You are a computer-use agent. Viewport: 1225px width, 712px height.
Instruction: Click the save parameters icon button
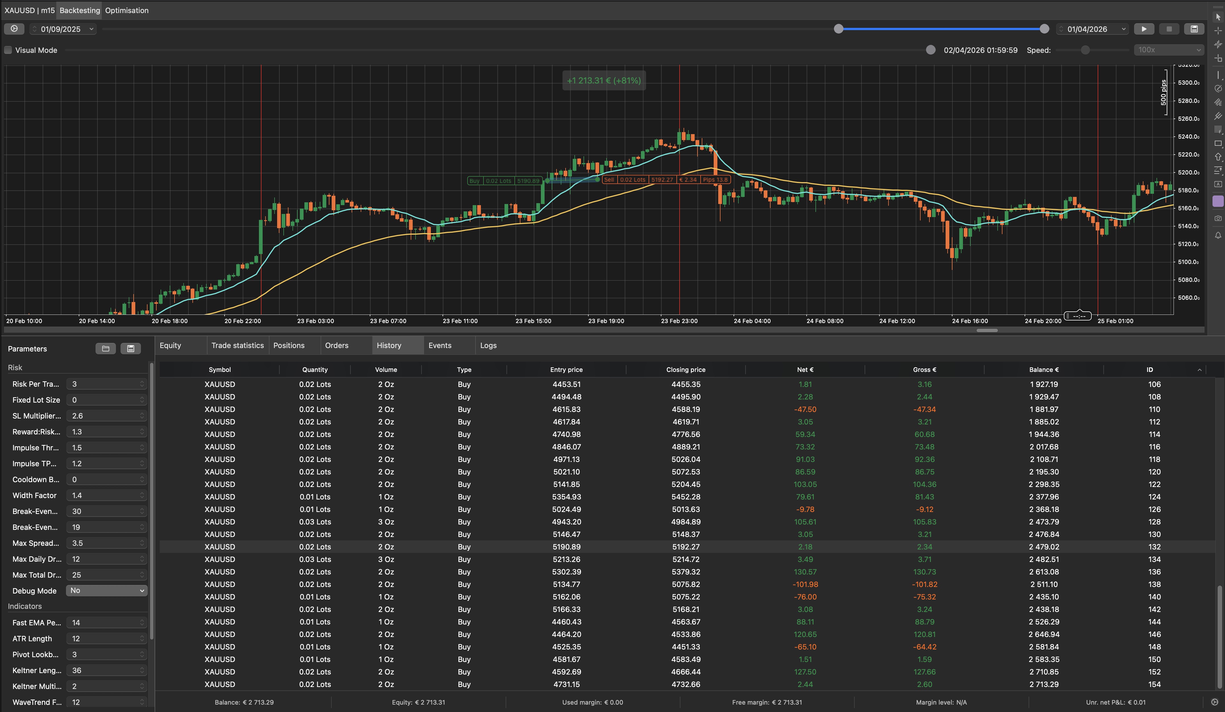130,348
